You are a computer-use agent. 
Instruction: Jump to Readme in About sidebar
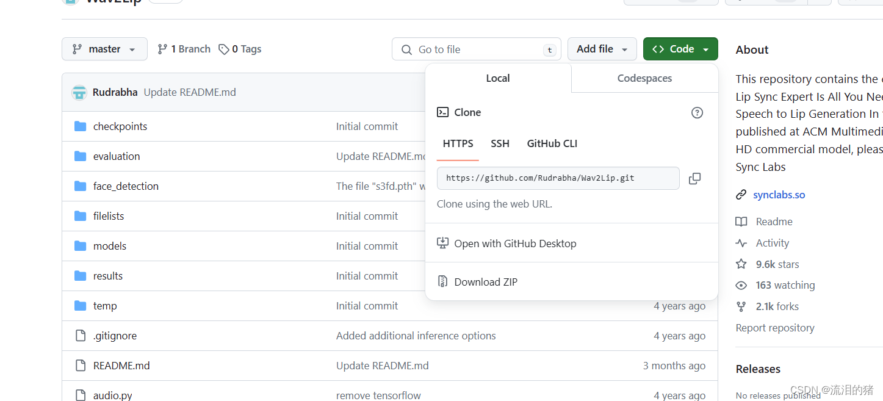(x=774, y=222)
